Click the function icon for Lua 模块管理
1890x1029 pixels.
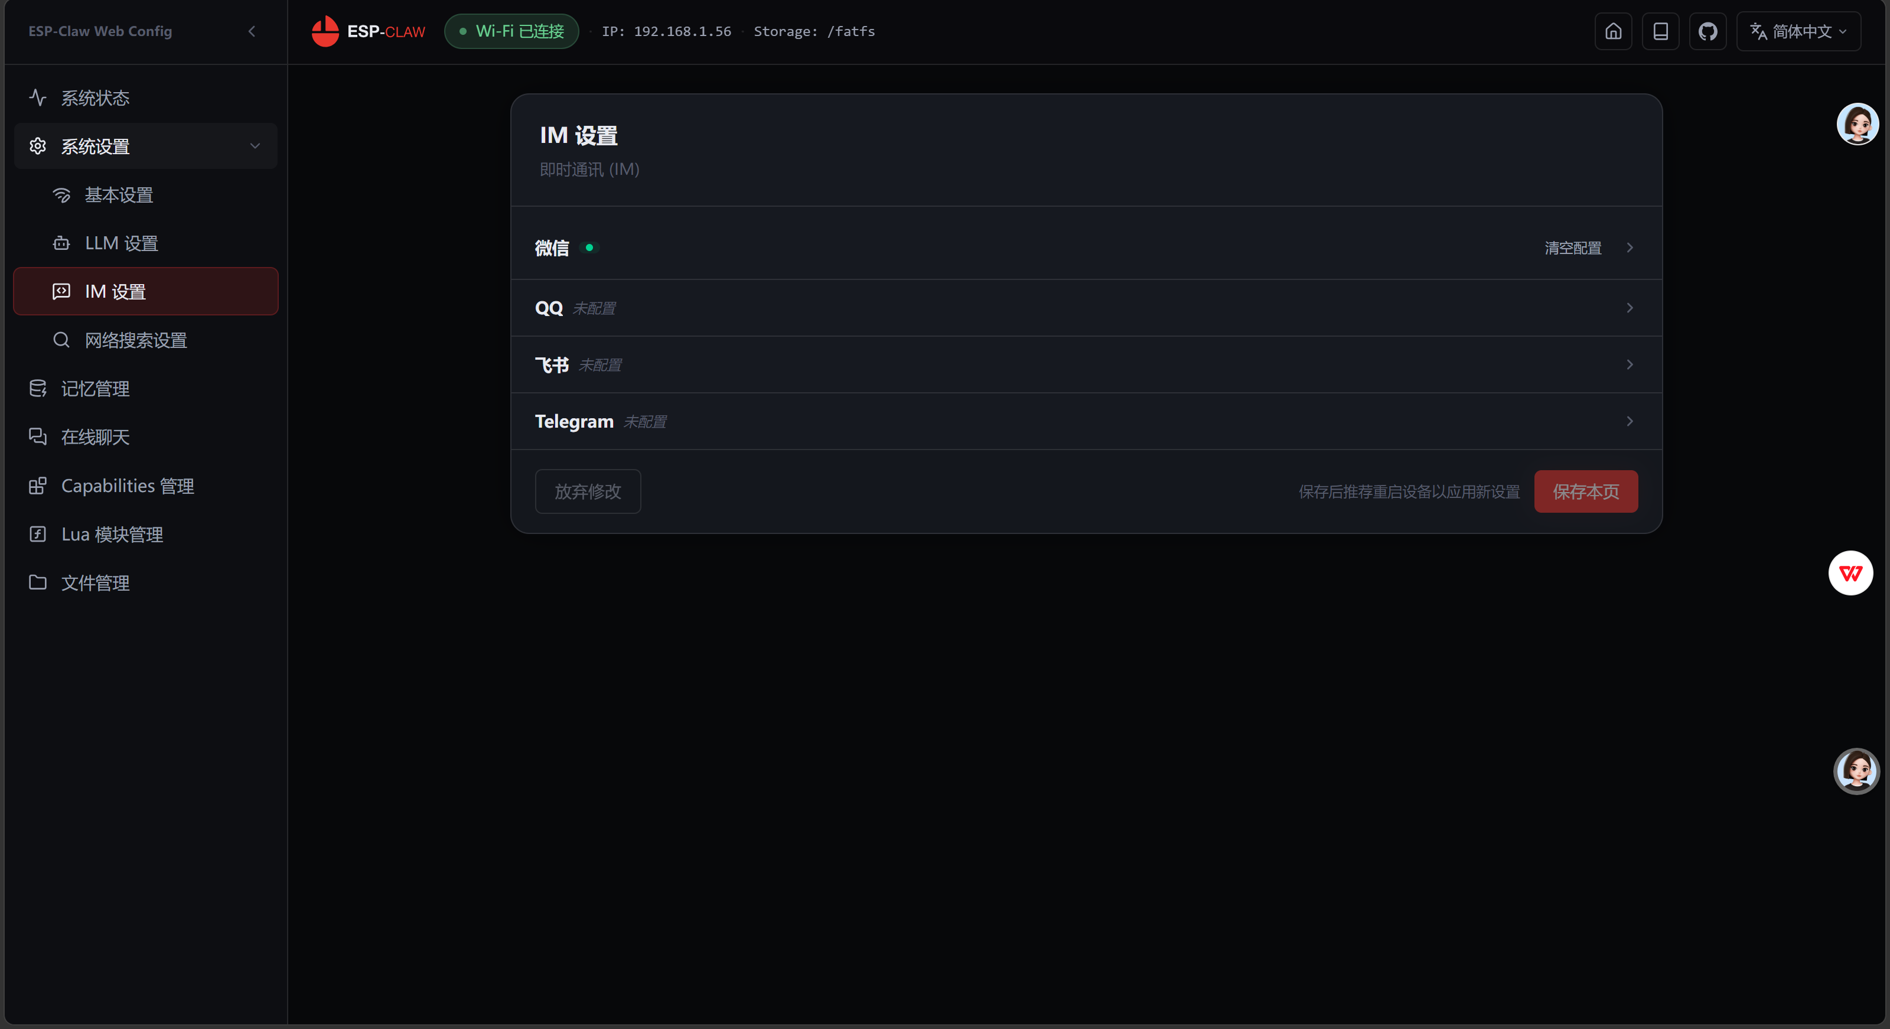38,533
